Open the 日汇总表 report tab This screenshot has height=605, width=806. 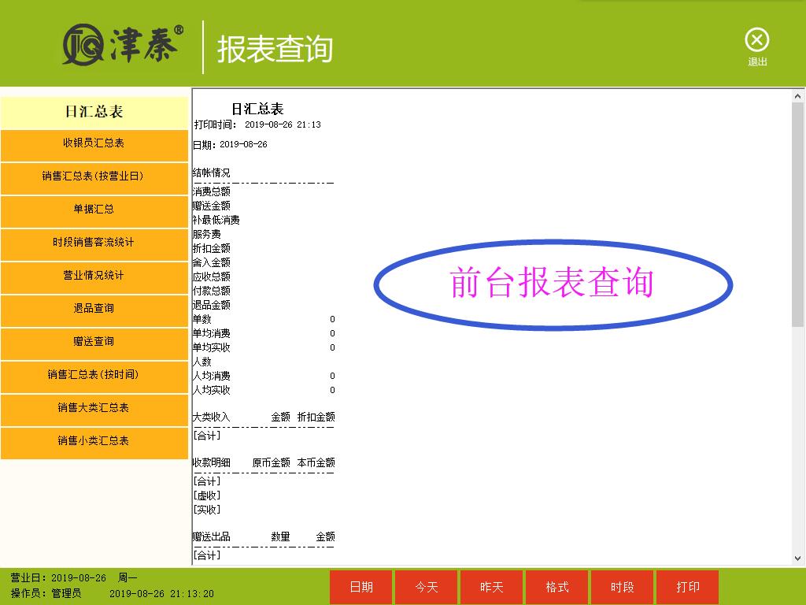(x=94, y=113)
